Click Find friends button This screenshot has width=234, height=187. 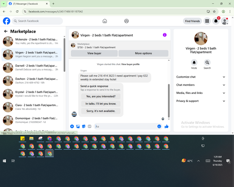pyautogui.click(x=192, y=21)
